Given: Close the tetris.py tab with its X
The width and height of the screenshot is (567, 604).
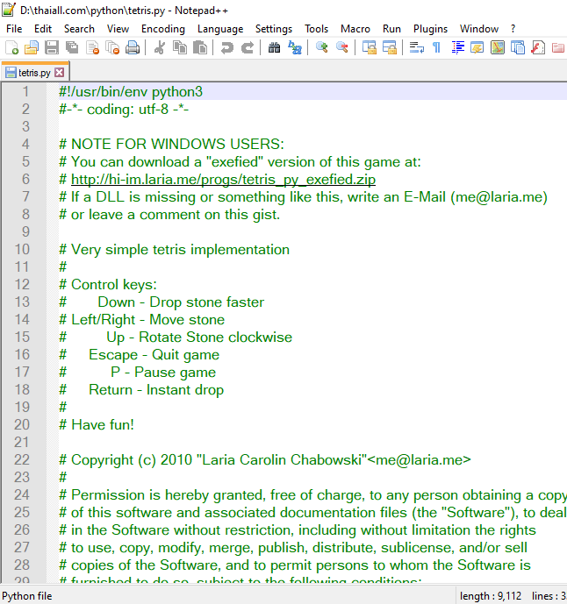Looking at the screenshot, I should point(60,73).
